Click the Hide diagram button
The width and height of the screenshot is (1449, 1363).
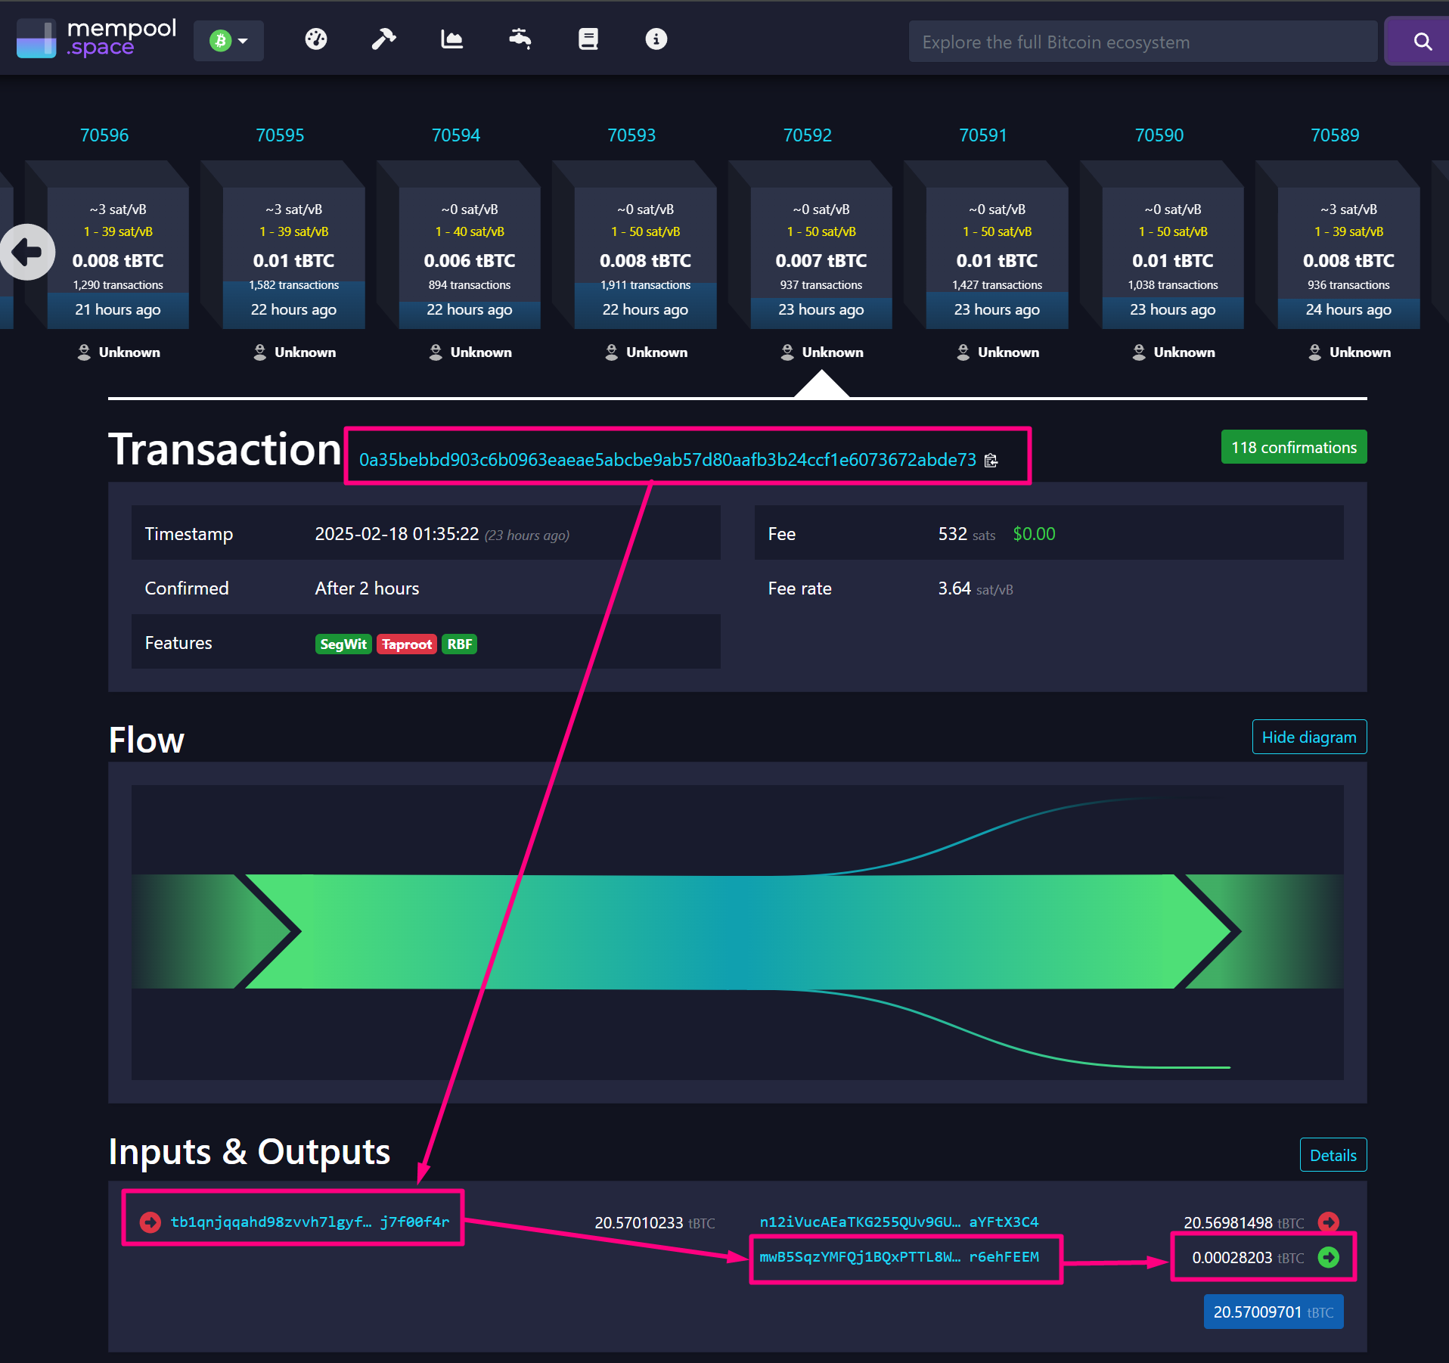click(1309, 737)
